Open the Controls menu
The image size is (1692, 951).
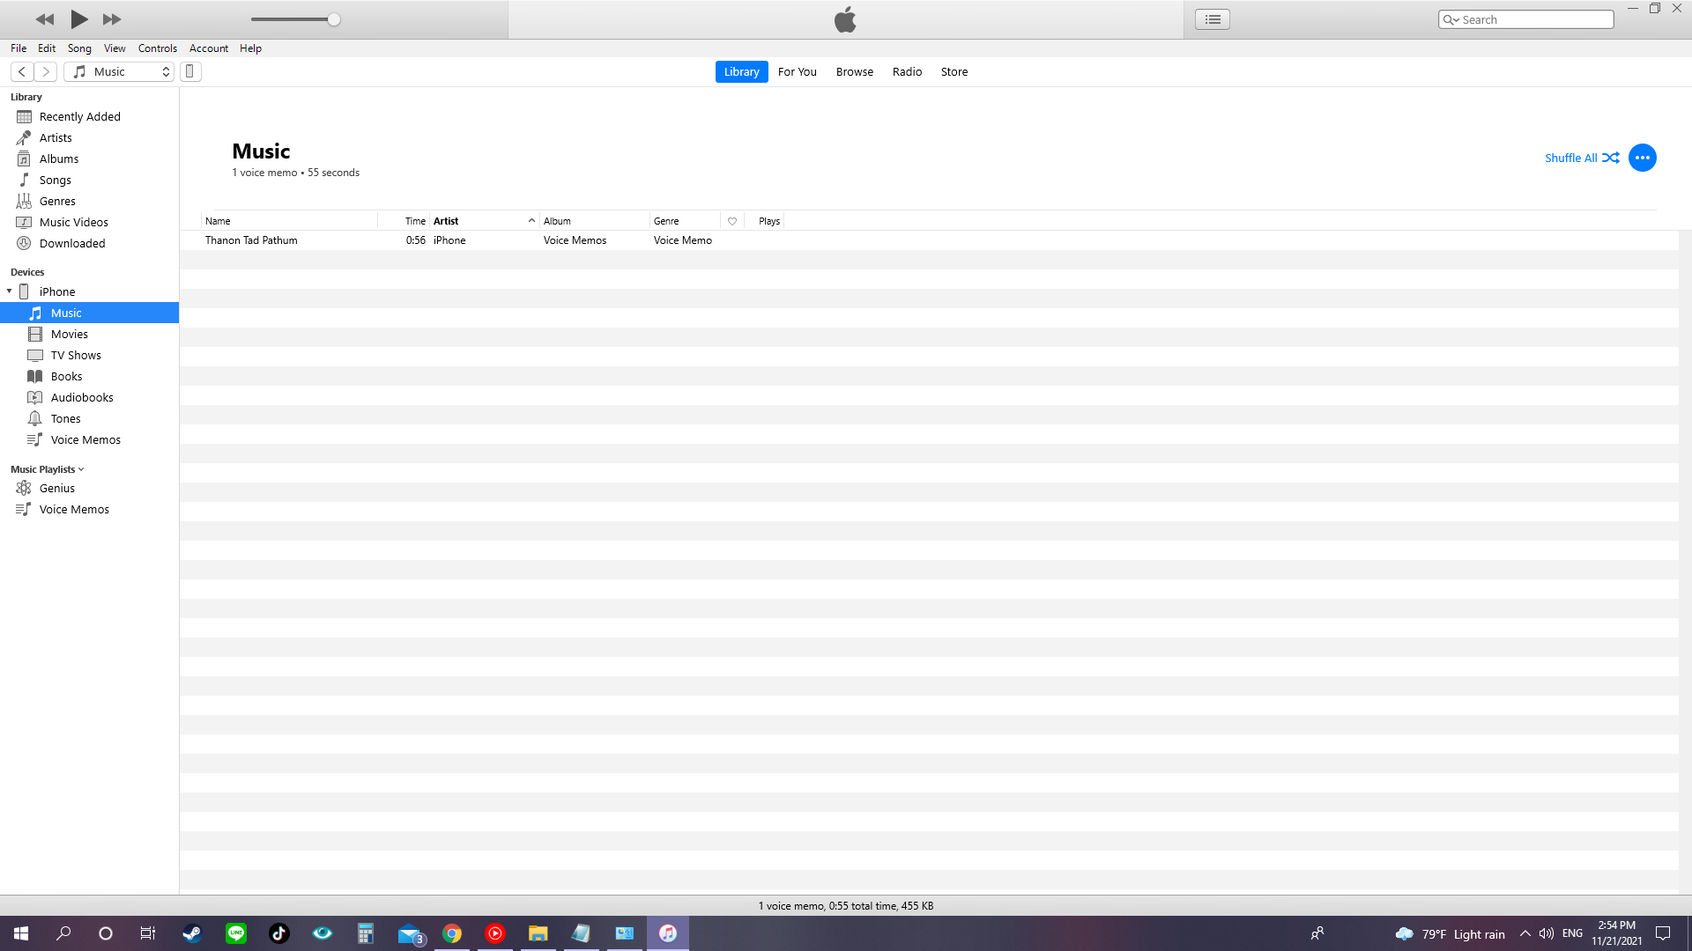tap(158, 48)
